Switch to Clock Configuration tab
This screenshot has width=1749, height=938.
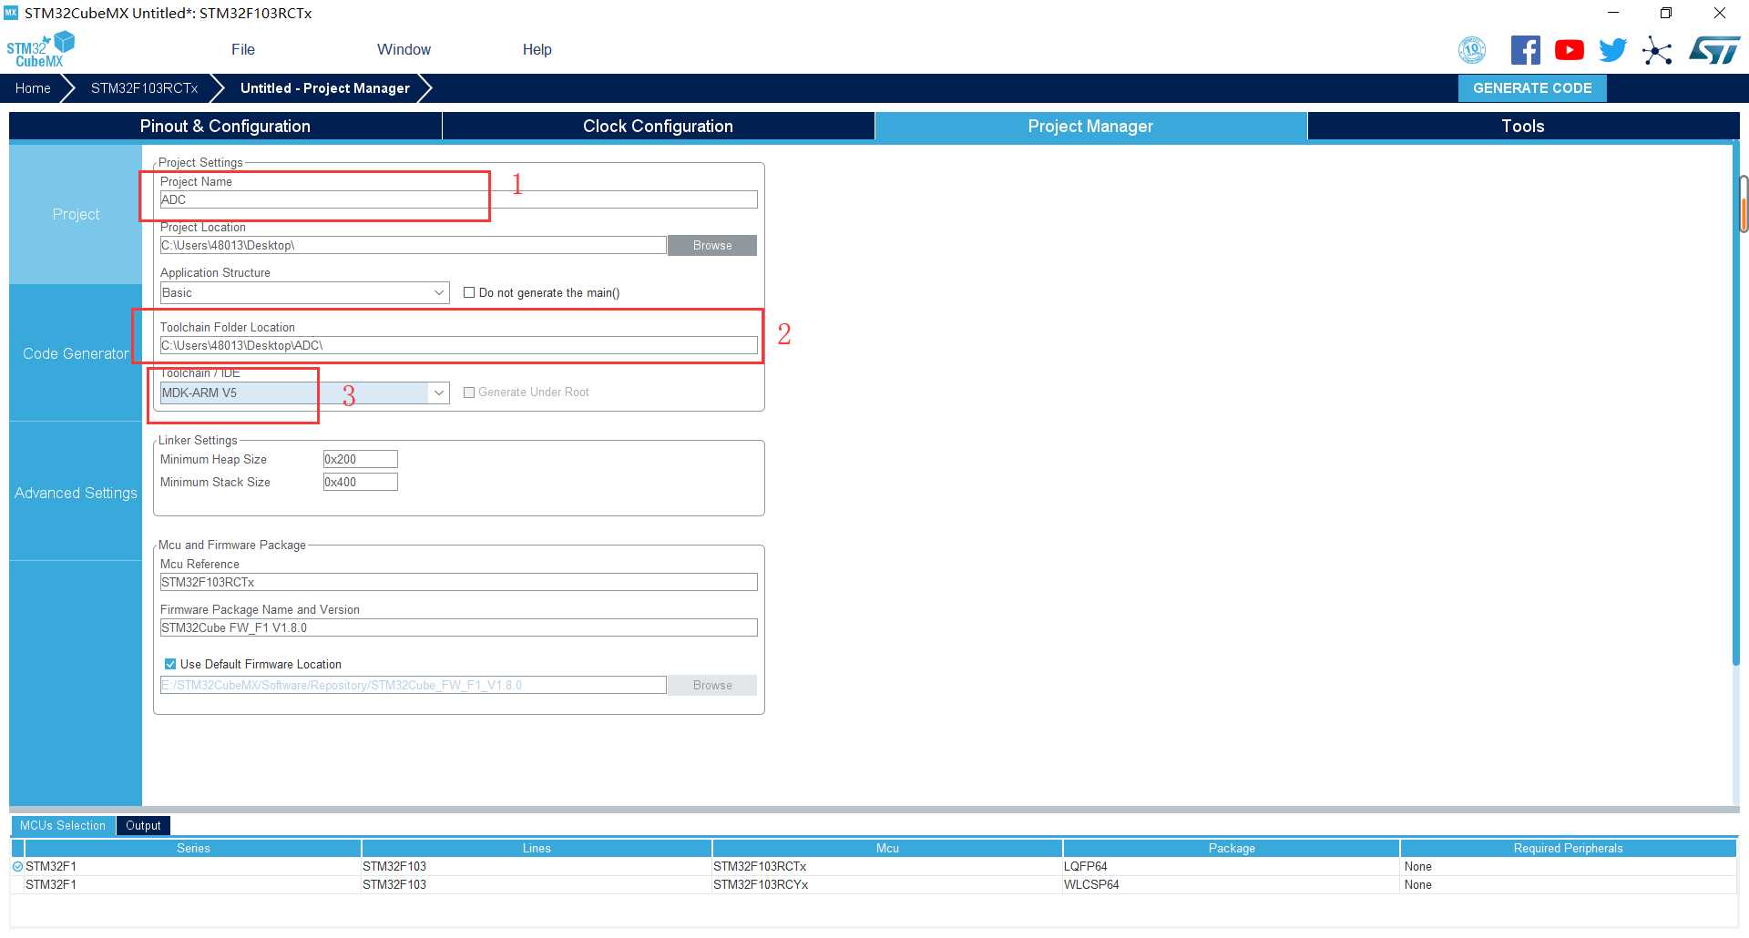(658, 126)
